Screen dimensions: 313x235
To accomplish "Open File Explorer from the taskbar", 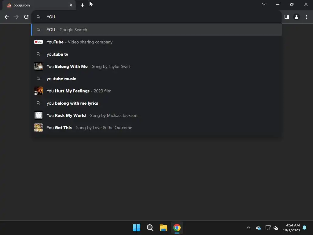I will [164, 228].
